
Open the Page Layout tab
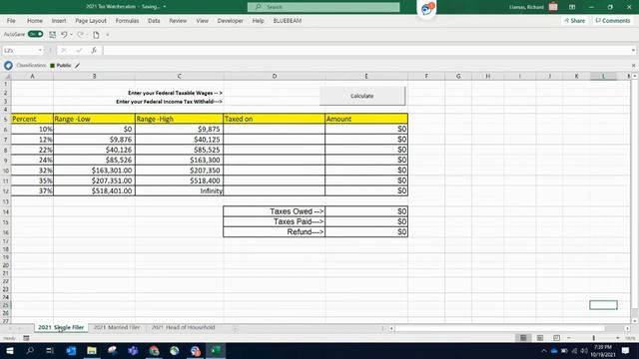pyautogui.click(x=91, y=21)
